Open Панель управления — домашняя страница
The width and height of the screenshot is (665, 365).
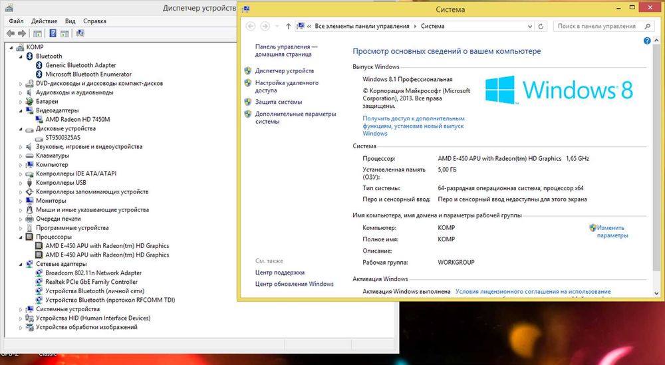286,51
